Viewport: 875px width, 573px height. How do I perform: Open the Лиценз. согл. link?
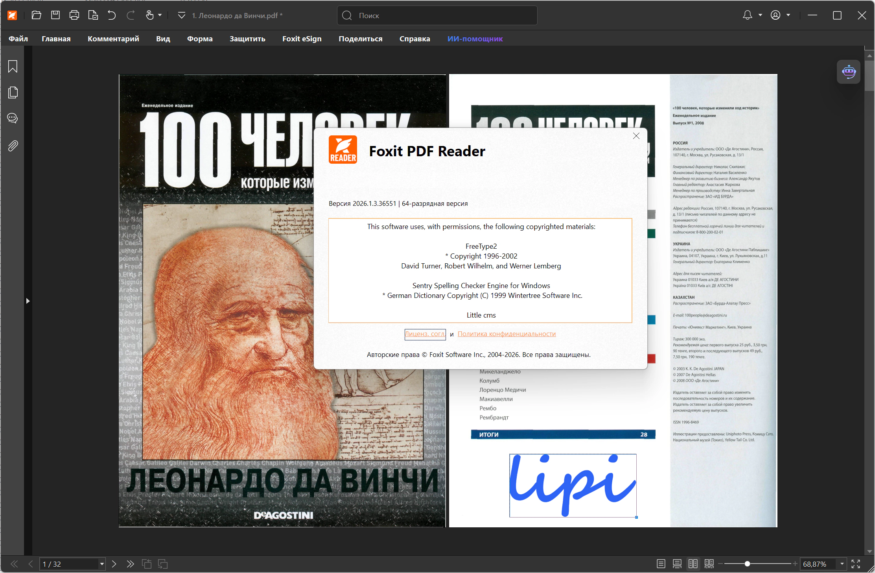coord(425,334)
